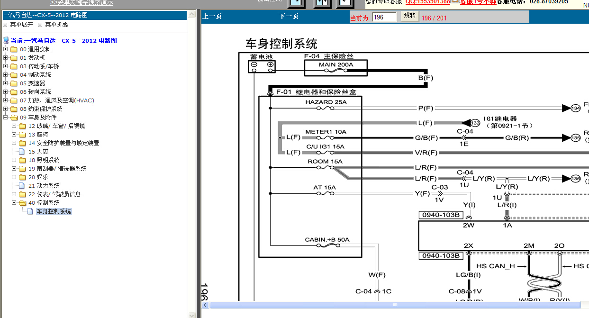Select the 车身控制系统 tree item label
The width and height of the screenshot is (589, 318).
click(x=54, y=211)
